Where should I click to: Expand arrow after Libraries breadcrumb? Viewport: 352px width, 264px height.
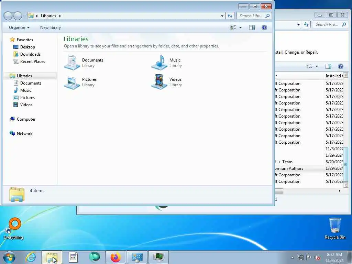click(x=60, y=16)
